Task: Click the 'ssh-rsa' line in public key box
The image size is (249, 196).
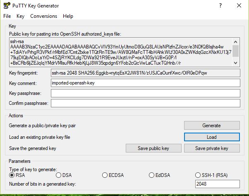Action: [17, 41]
